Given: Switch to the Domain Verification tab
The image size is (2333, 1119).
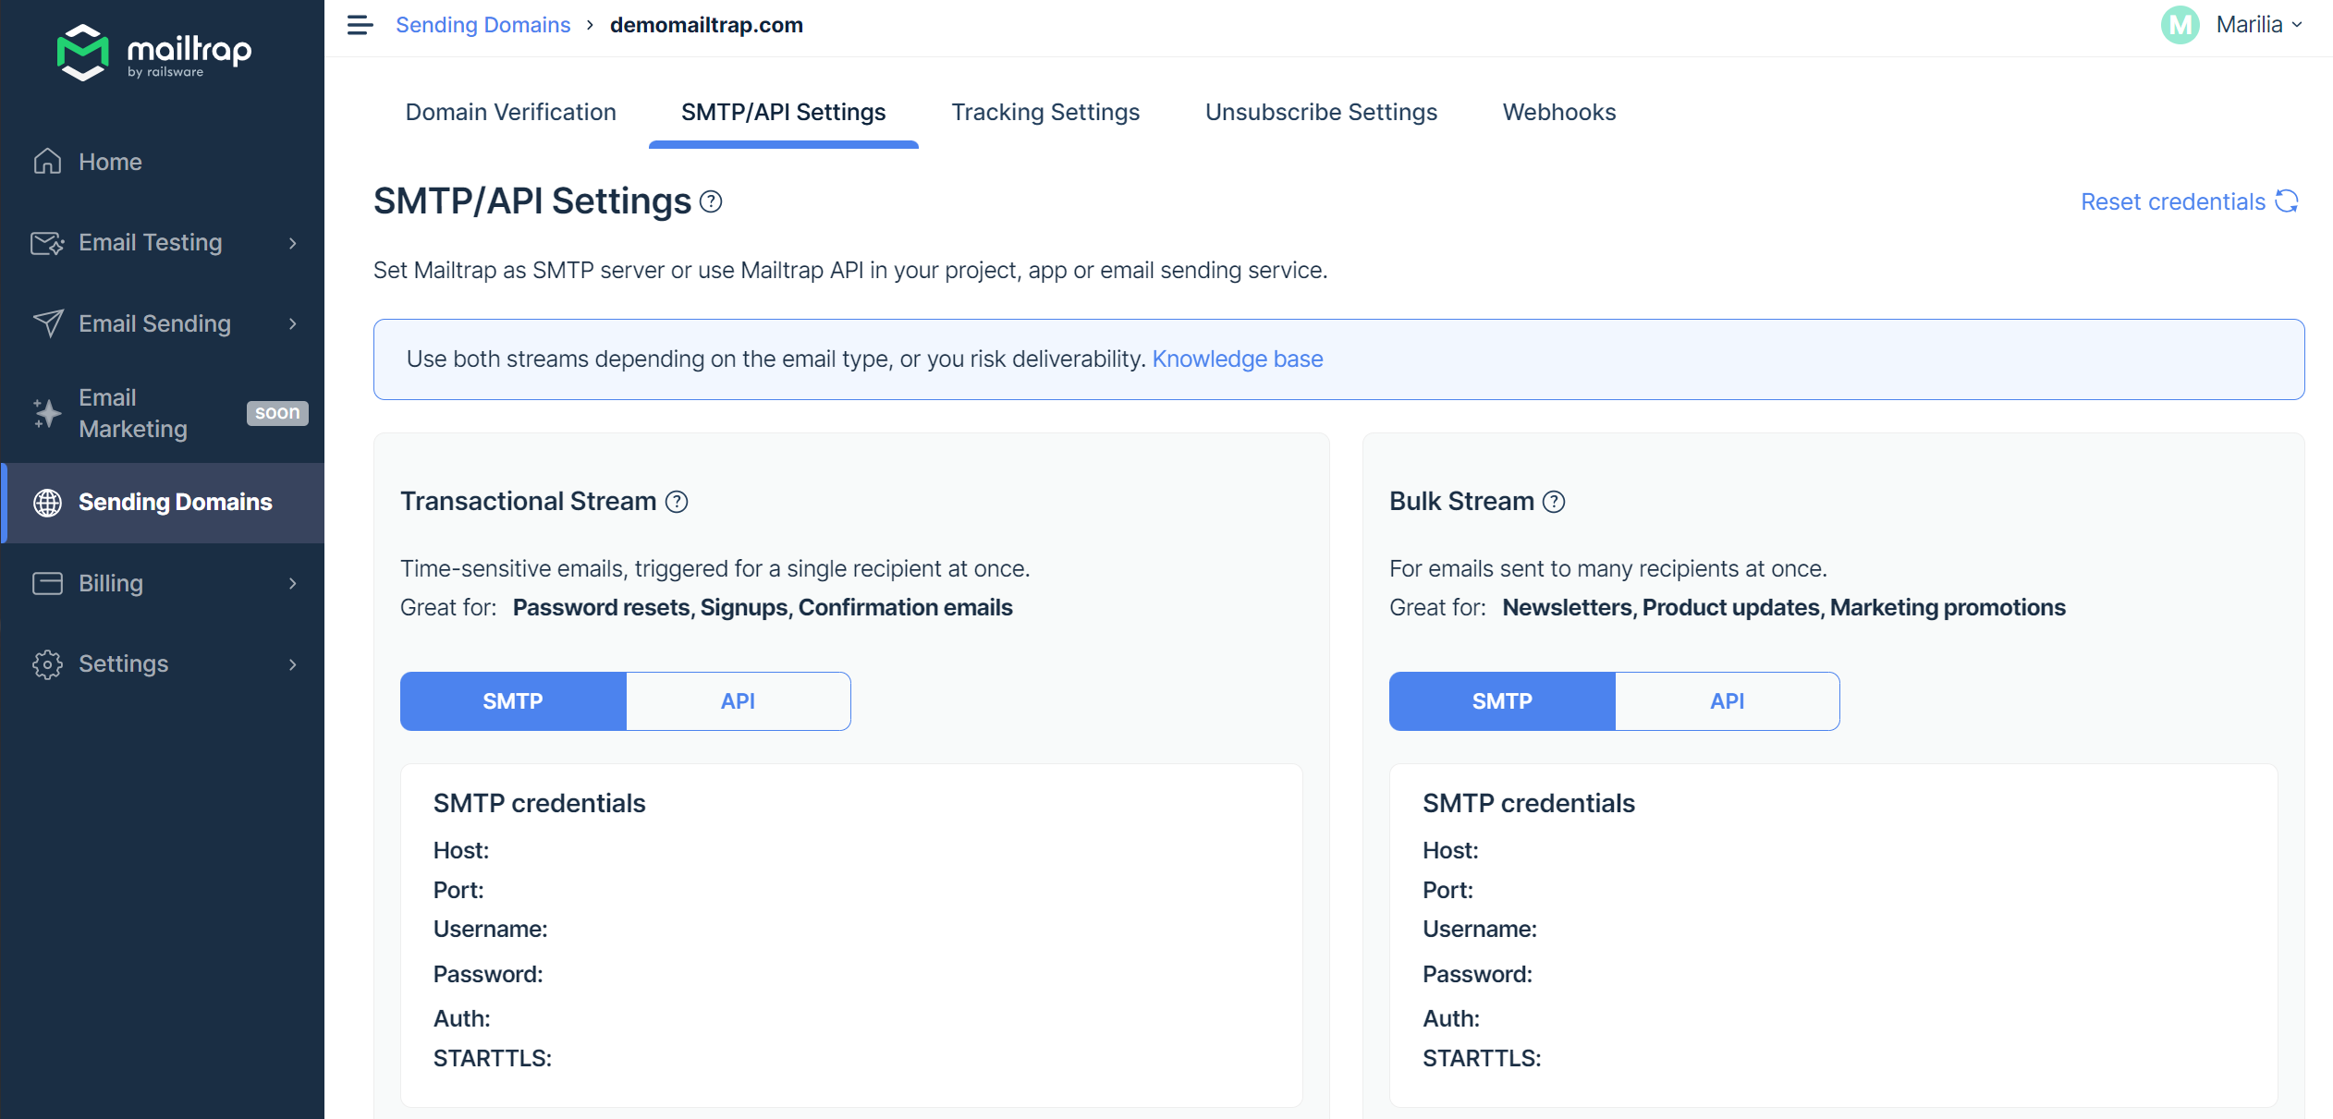Looking at the screenshot, I should [511, 112].
